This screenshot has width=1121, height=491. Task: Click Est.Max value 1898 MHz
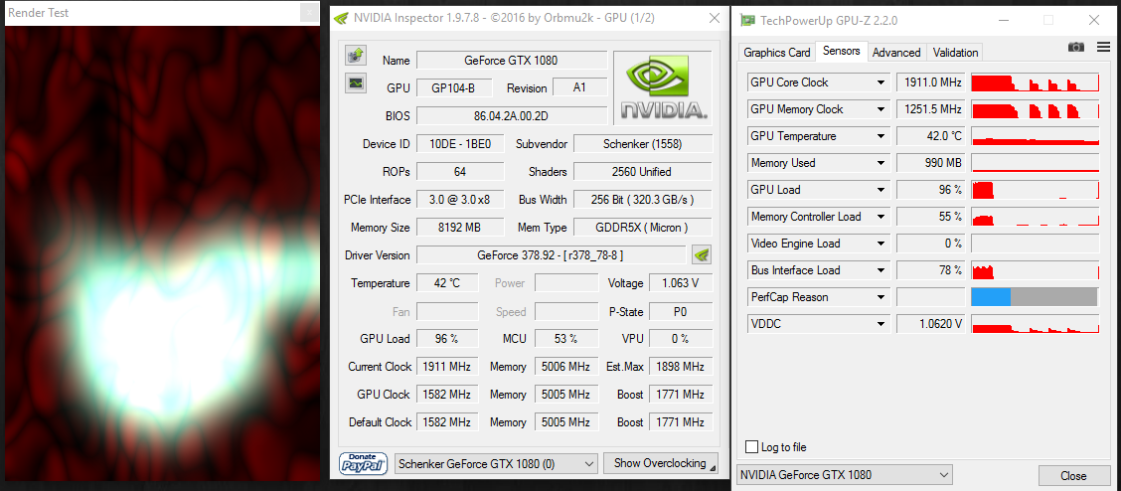(x=680, y=367)
